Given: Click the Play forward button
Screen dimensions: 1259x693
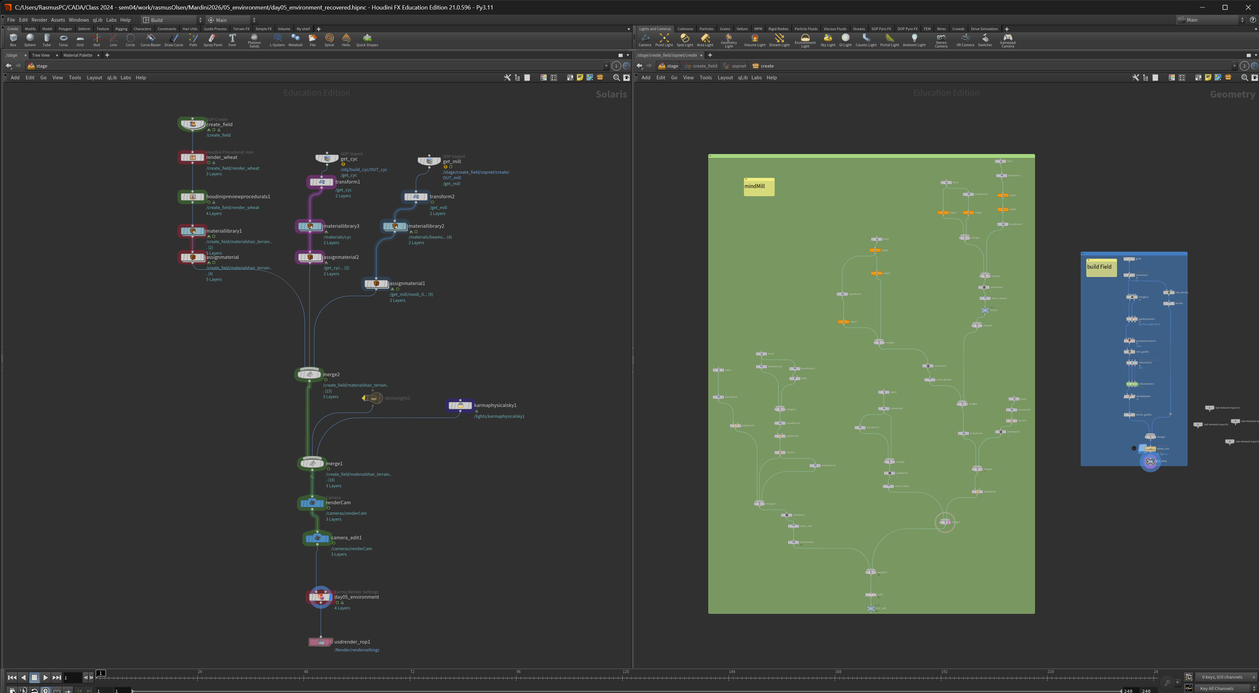Looking at the screenshot, I should click(46, 677).
